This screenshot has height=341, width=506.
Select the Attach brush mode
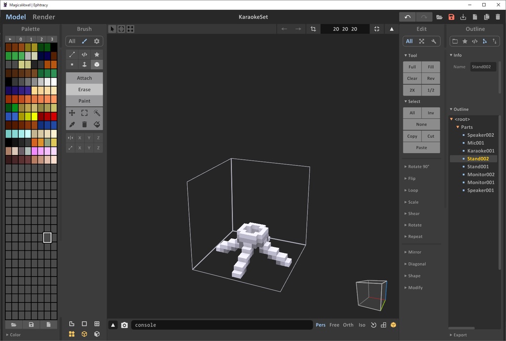(84, 78)
